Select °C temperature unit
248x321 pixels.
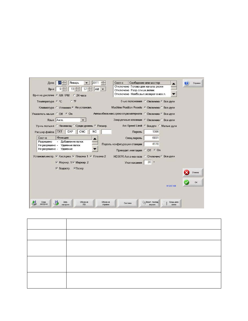[57, 102]
